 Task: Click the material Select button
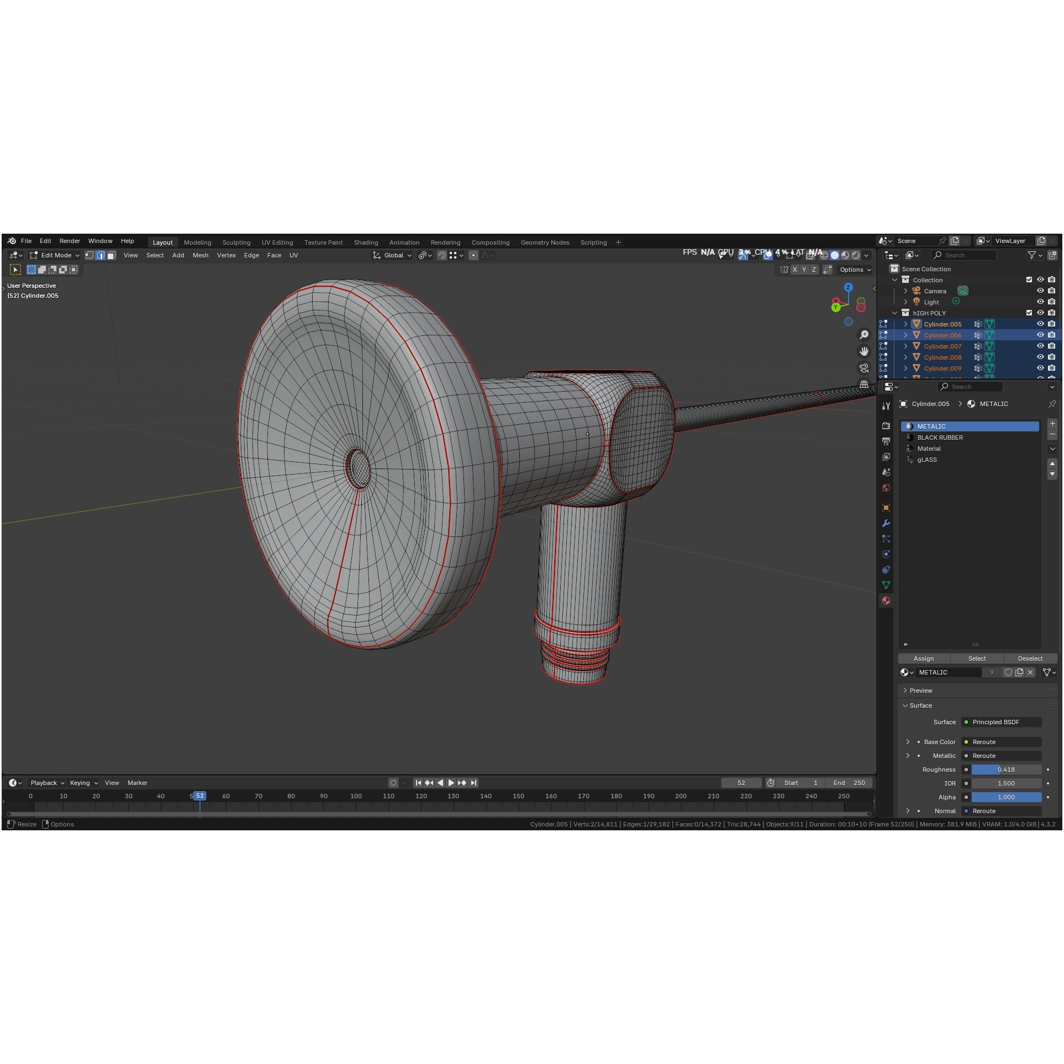click(x=977, y=659)
